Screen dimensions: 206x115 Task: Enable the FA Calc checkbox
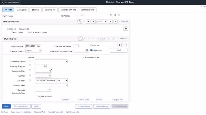point(91,45)
